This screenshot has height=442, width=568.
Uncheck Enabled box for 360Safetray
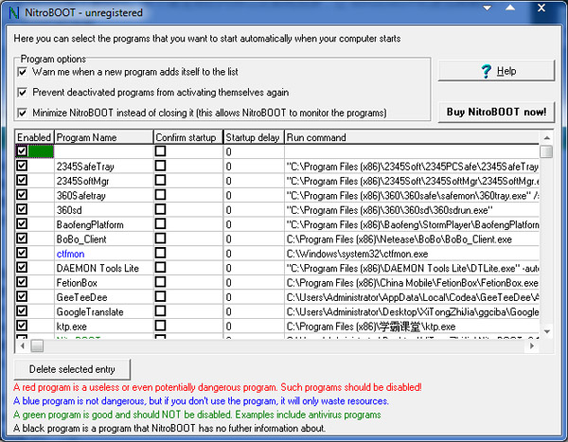pyautogui.click(x=22, y=195)
